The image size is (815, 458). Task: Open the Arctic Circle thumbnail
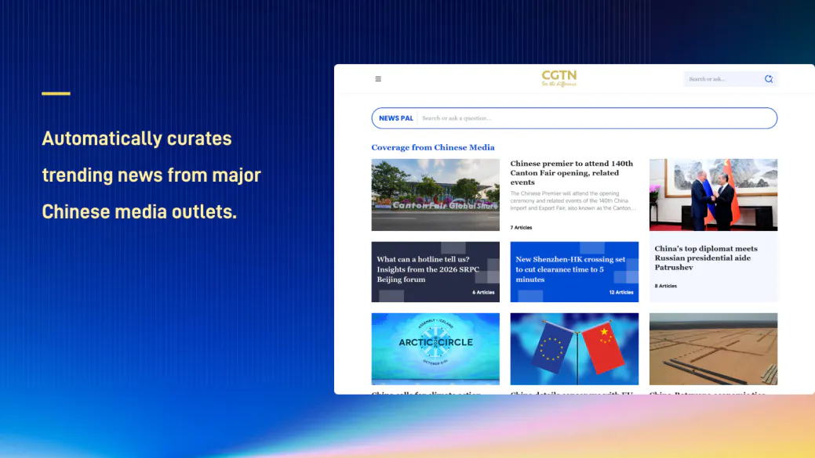click(x=435, y=348)
